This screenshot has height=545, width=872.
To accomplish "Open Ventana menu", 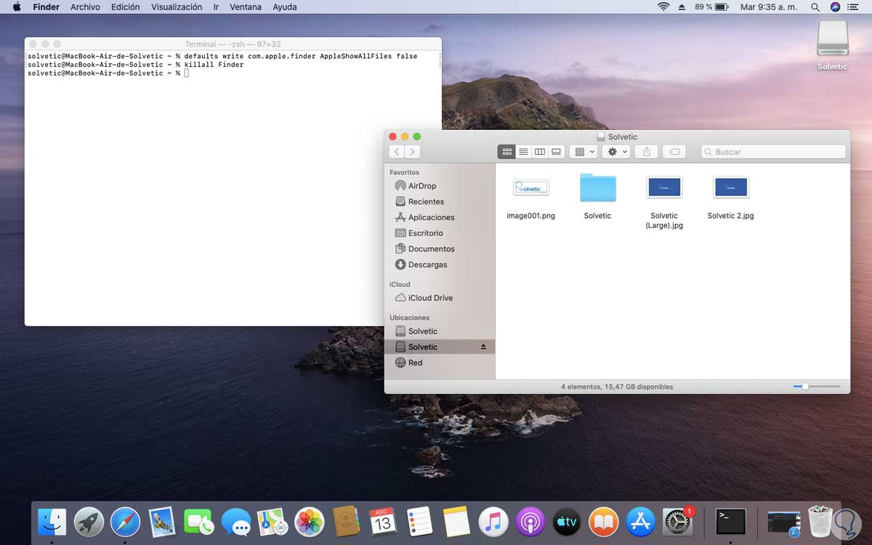I will tap(246, 7).
